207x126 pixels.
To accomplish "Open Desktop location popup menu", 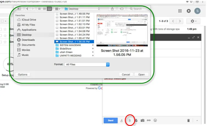I will [82, 9].
